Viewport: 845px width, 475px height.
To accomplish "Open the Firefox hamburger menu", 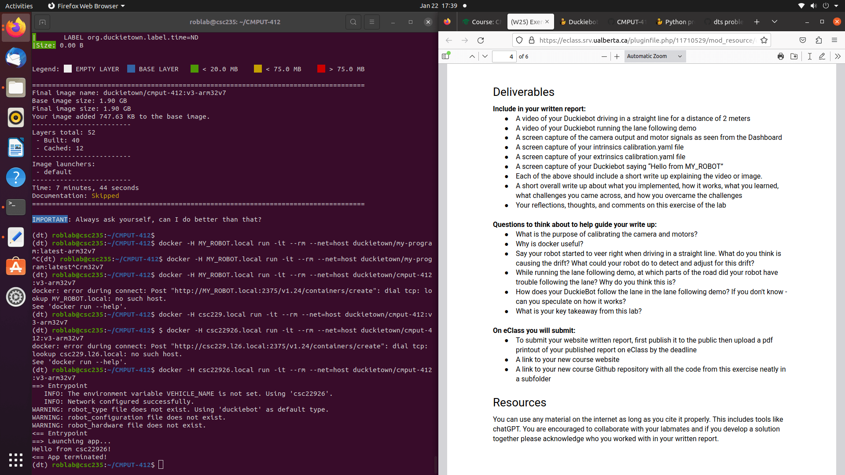I will (834, 40).
